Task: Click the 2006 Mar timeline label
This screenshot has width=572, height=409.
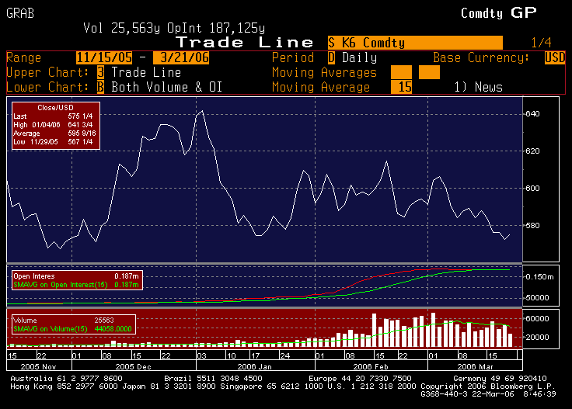Action: coord(476,365)
